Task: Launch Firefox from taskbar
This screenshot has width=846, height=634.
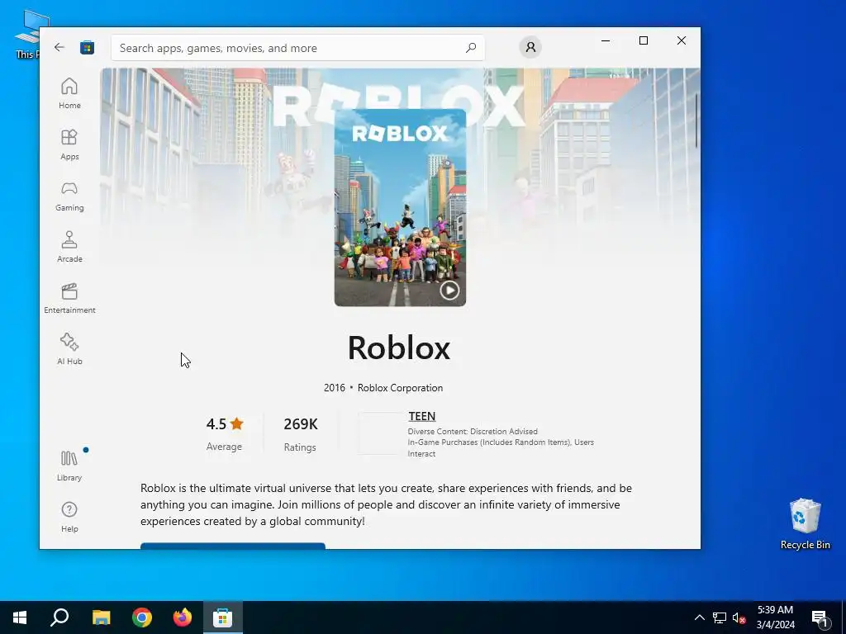Action: click(x=183, y=617)
